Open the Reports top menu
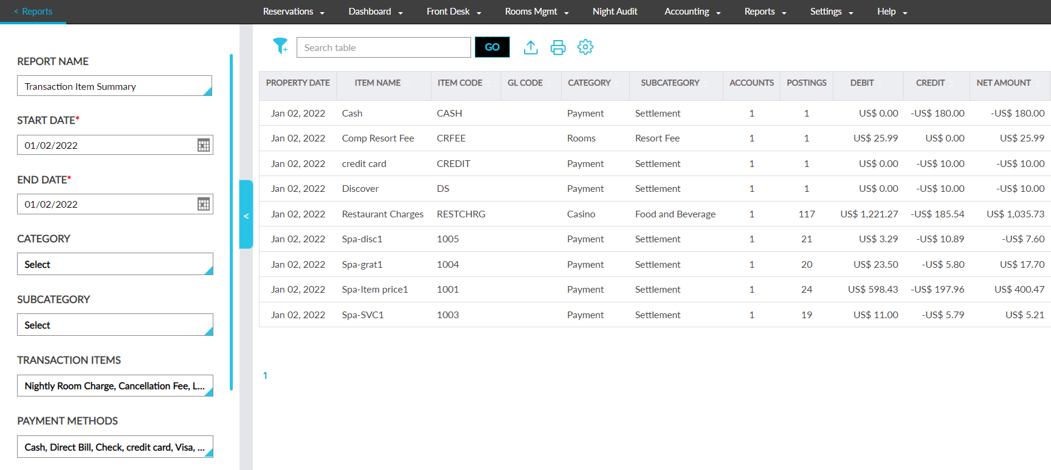The width and height of the screenshot is (1051, 470). [765, 12]
